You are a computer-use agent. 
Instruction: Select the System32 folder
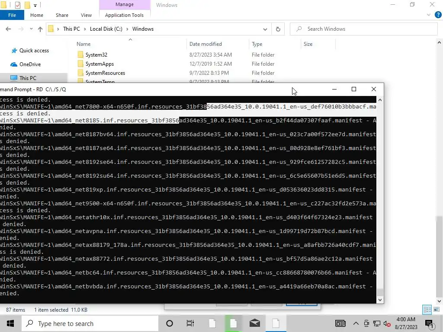[96, 55]
